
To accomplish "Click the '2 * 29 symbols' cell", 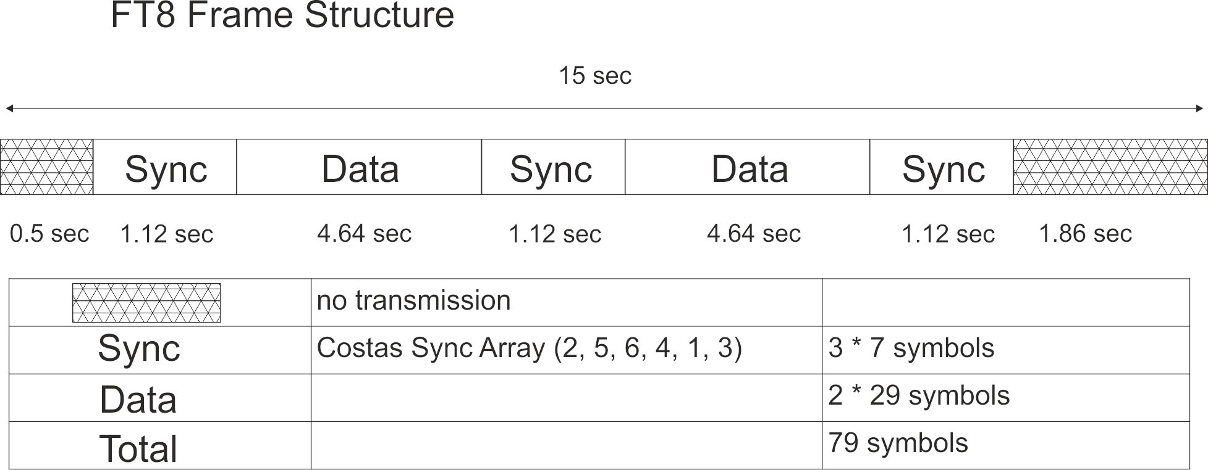I will pyautogui.click(x=918, y=396).
